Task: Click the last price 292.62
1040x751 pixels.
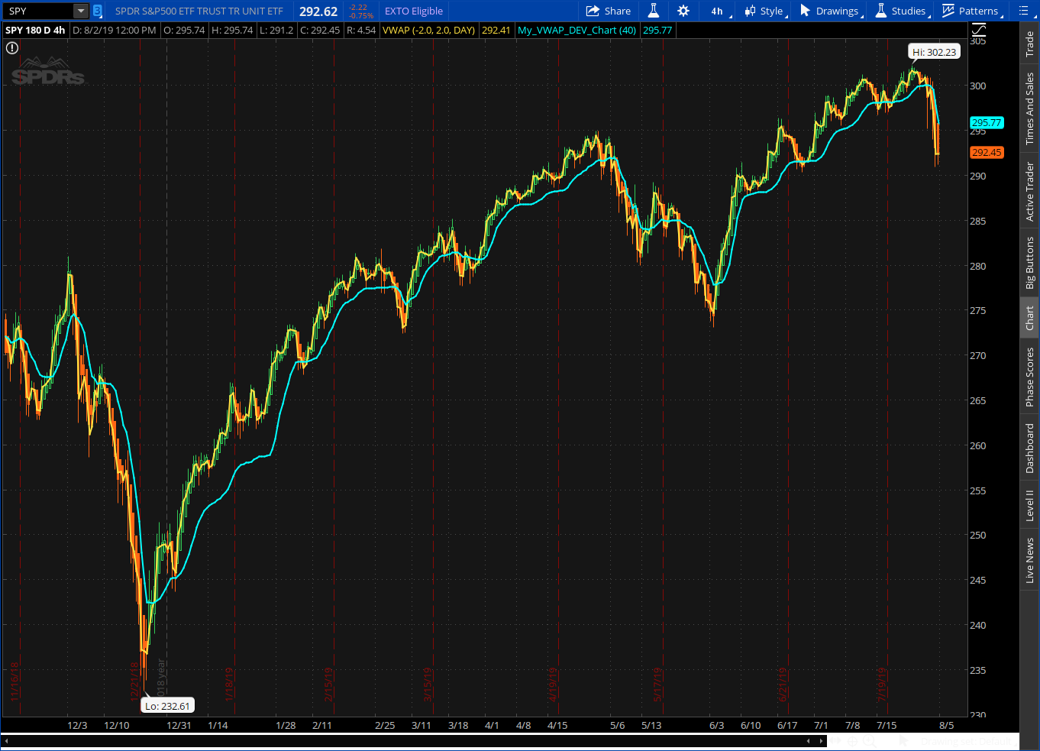Action: tap(318, 11)
